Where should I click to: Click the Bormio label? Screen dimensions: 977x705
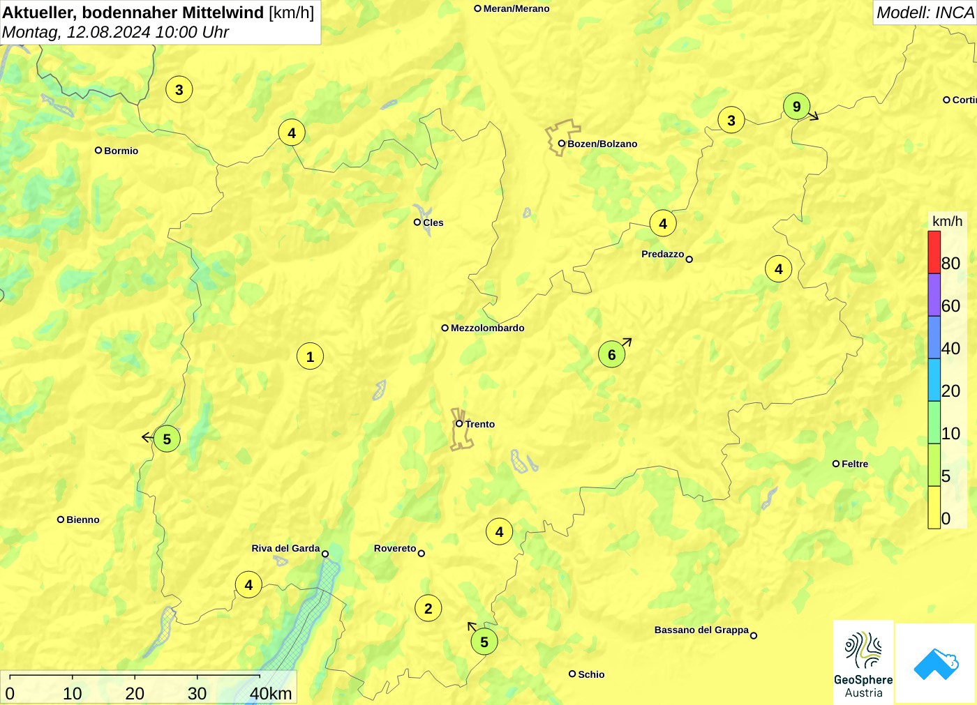(x=121, y=151)
